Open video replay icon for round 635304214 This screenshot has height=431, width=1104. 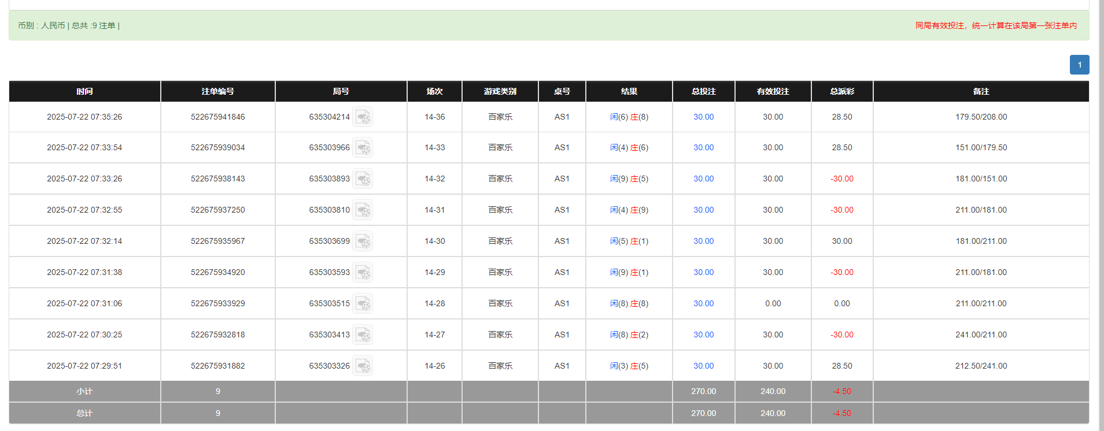pos(363,117)
